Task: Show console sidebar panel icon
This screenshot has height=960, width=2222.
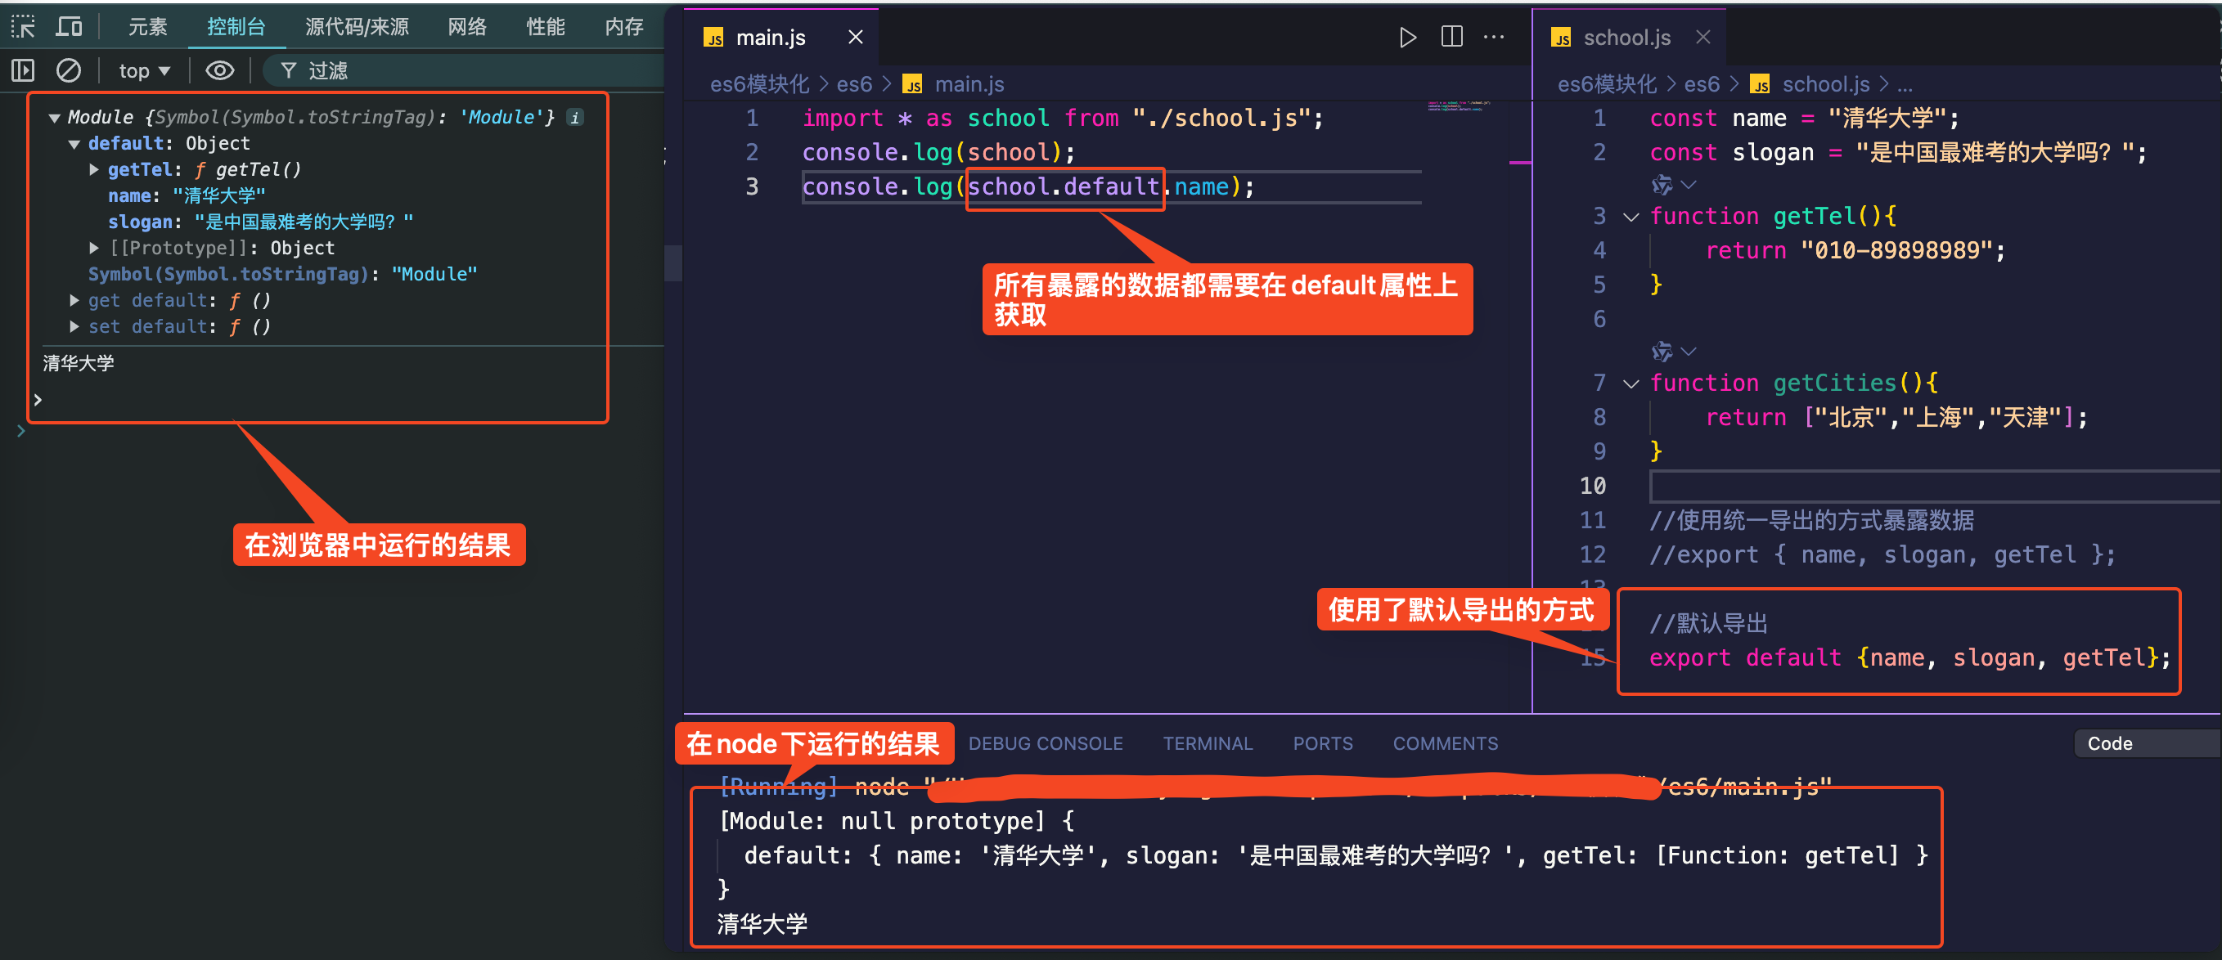Action: pos(23,70)
